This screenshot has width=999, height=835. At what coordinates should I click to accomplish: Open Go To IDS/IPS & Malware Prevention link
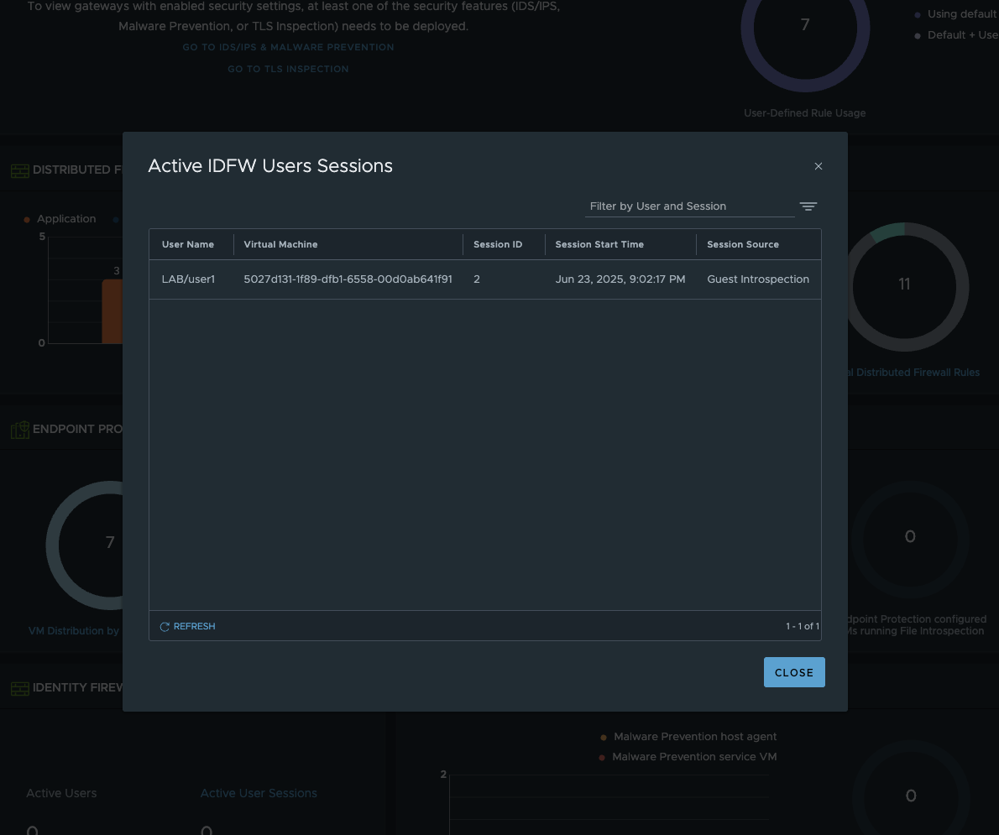coord(288,48)
